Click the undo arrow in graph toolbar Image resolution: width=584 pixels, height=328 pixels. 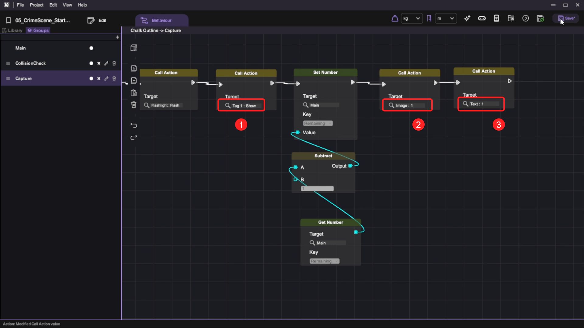134,125
